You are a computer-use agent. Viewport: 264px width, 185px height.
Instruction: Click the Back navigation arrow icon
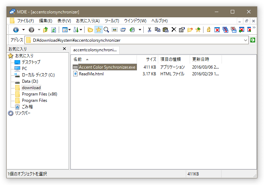click(x=16, y=30)
